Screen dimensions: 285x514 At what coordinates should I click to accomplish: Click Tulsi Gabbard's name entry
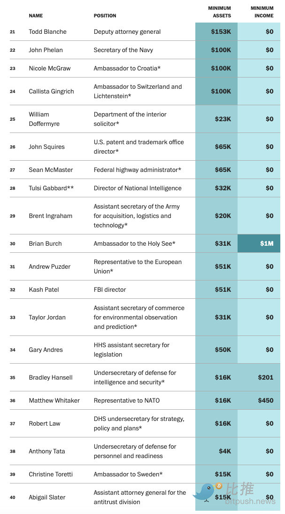tap(51, 188)
